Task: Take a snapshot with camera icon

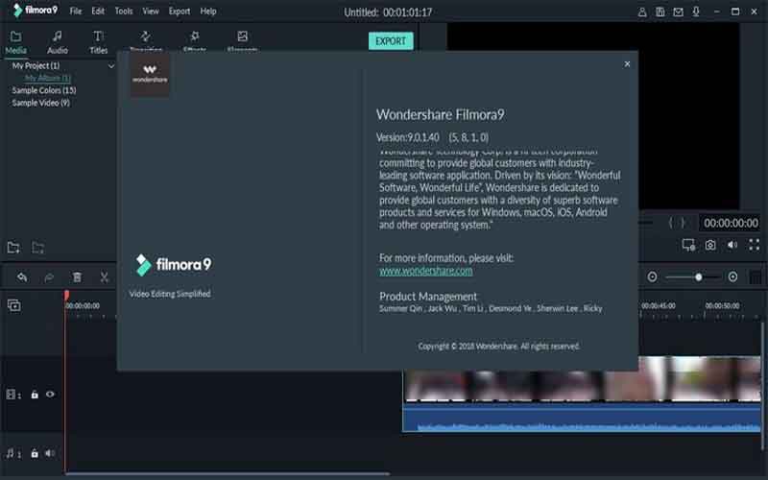Action: (710, 245)
